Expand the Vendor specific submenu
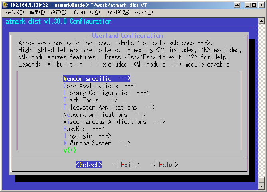Image resolution: width=267 pixels, height=192 pixels. (x=97, y=78)
